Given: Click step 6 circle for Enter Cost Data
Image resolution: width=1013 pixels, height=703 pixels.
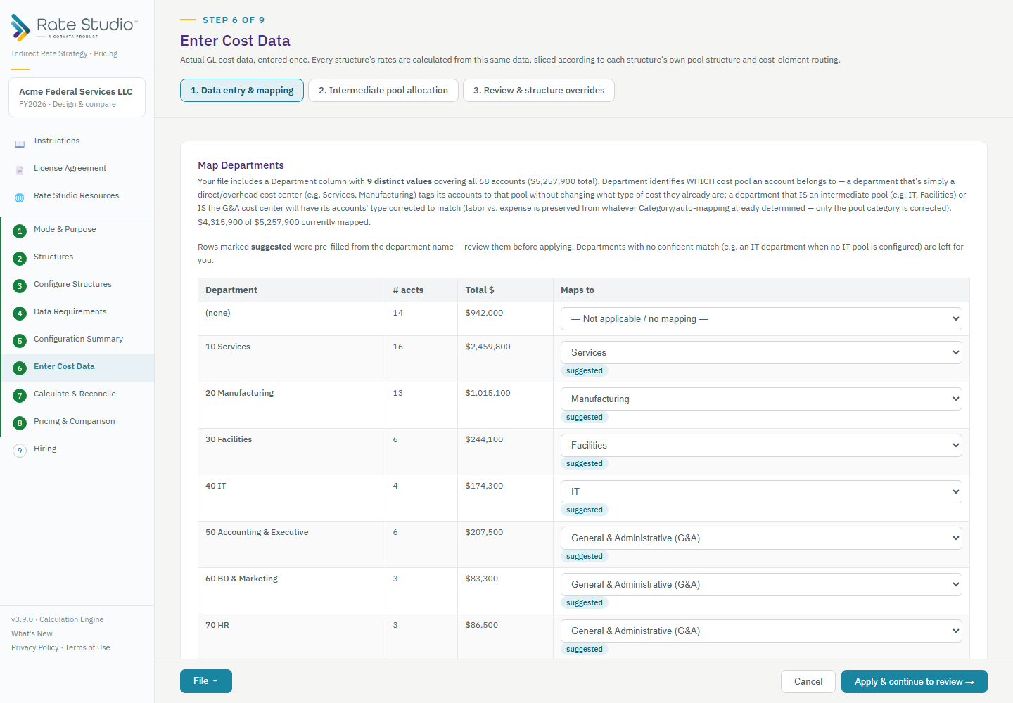Looking at the screenshot, I should click(x=20, y=368).
